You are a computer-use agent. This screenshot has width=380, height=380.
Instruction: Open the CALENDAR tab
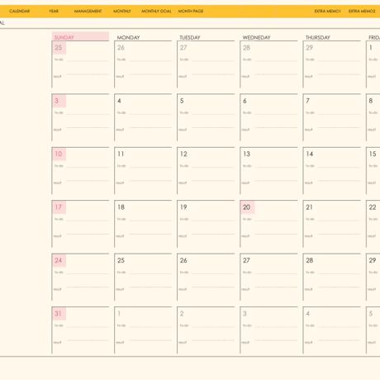tap(19, 12)
